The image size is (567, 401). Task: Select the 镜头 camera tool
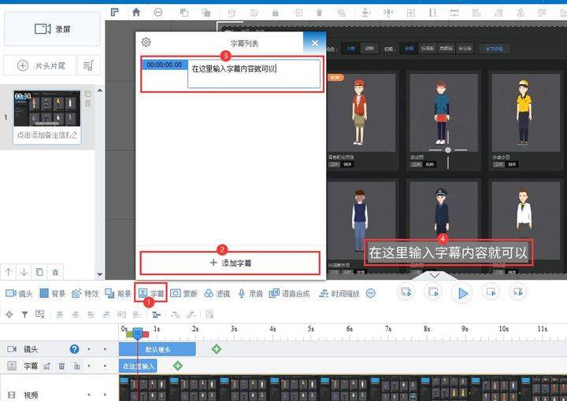pyautogui.click(x=19, y=293)
